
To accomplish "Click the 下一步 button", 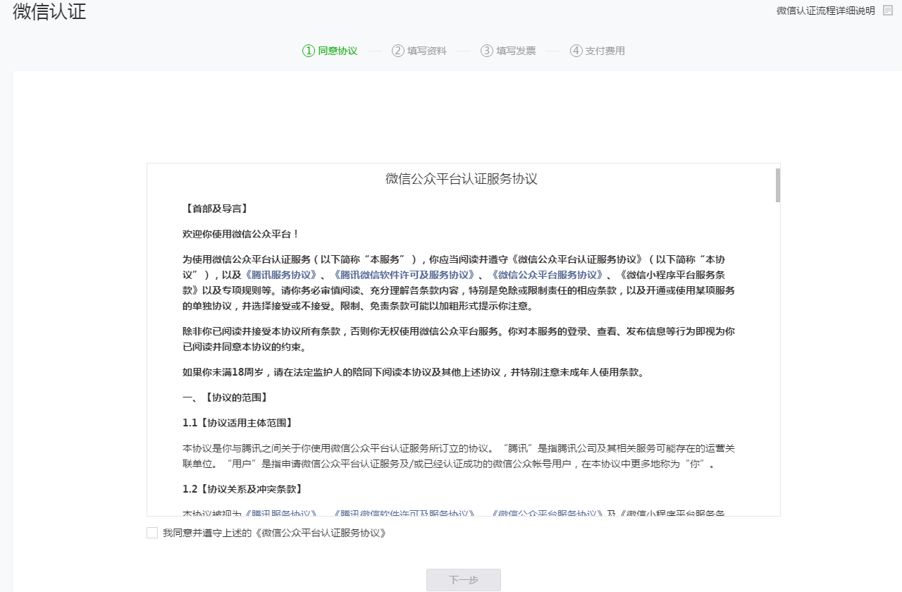I will [464, 580].
